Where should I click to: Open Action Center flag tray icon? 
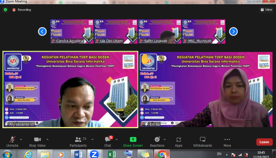click(233, 155)
